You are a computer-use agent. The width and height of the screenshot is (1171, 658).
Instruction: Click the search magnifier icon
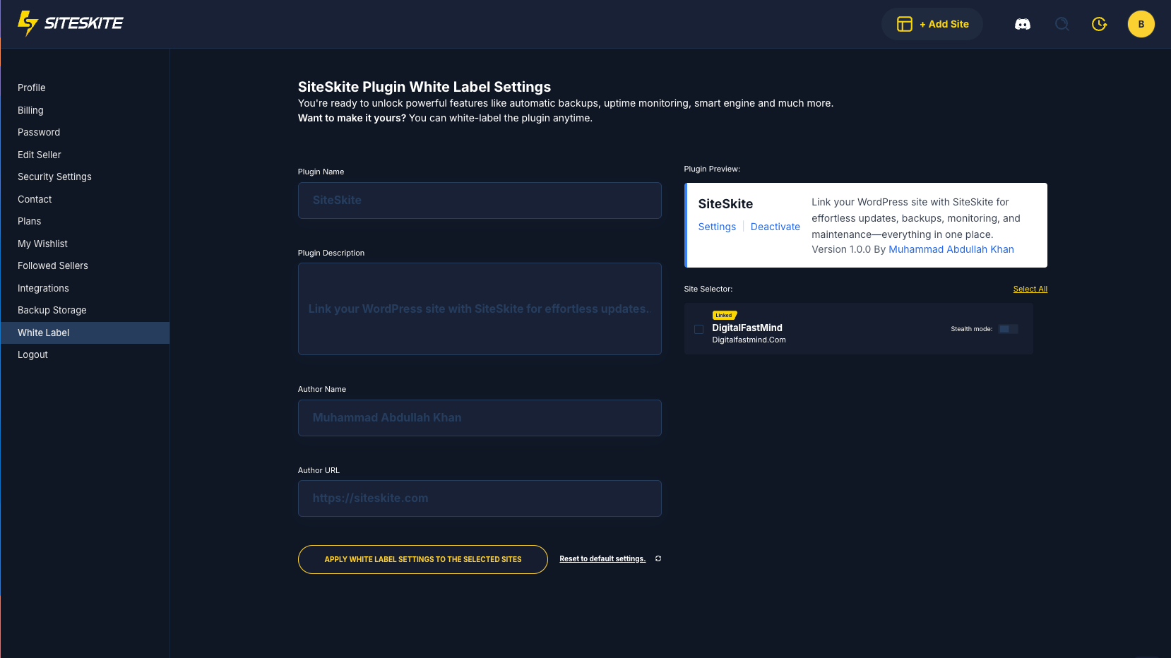[x=1062, y=24]
